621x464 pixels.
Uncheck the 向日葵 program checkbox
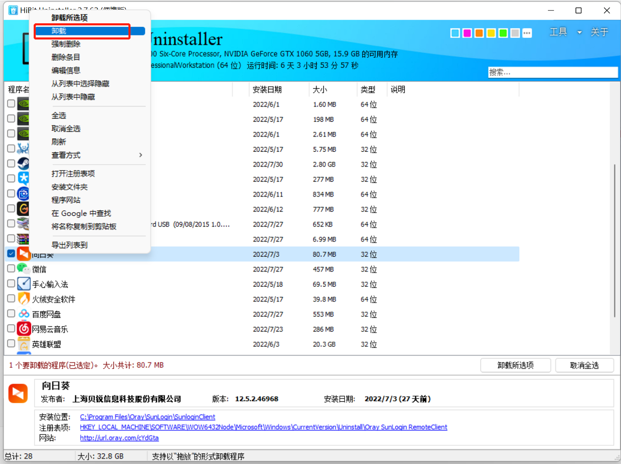point(11,253)
